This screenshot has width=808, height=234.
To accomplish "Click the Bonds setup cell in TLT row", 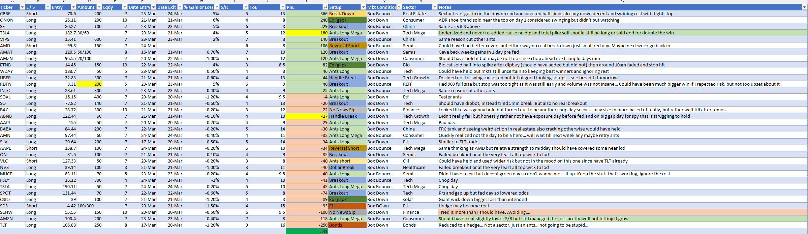I will tap(347, 225).
